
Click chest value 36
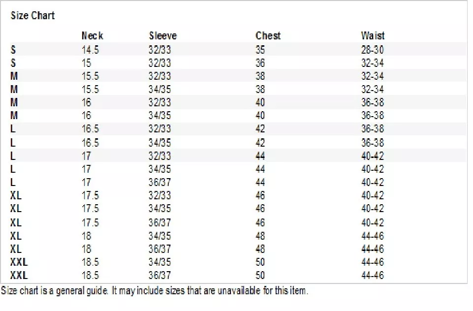260,63
